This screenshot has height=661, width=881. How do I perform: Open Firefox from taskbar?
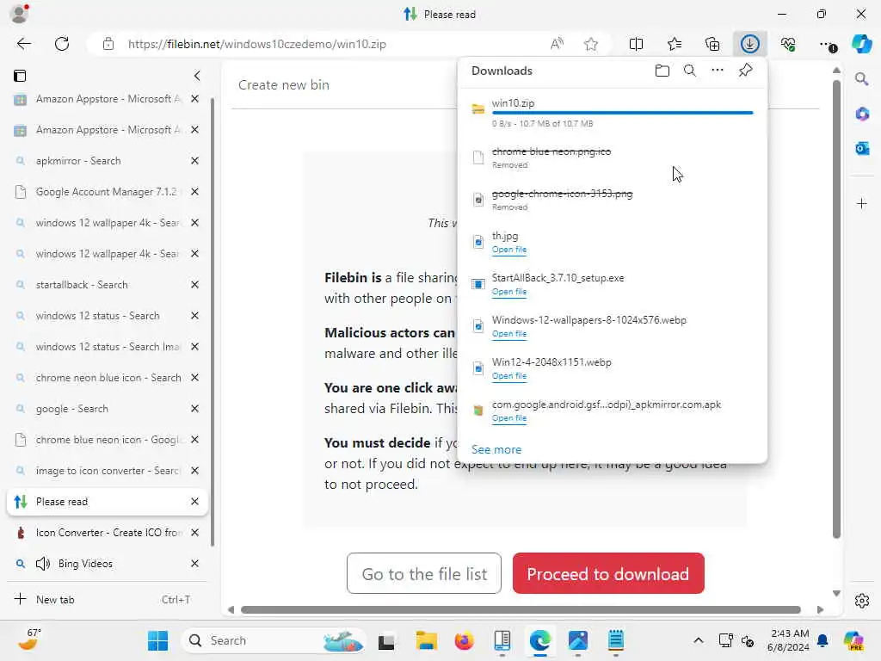[464, 640]
